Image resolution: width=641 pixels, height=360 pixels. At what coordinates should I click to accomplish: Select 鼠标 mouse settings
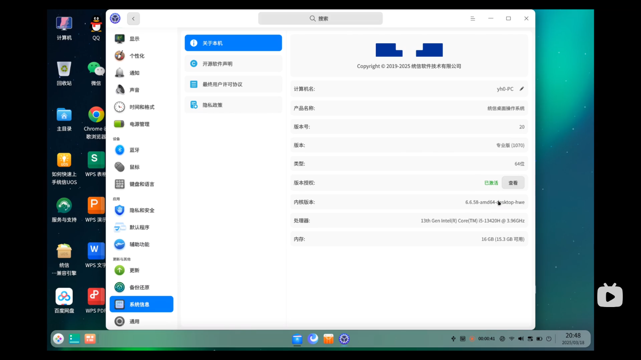[x=141, y=167]
